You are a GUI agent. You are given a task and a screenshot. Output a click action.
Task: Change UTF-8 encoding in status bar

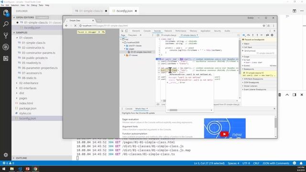[x=246, y=163]
